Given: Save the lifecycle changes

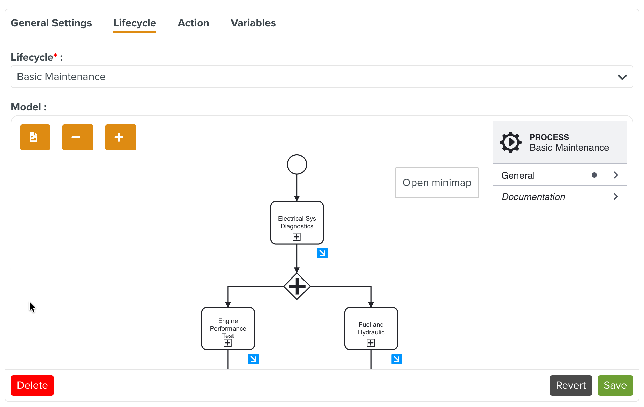Looking at the screenshot, I should pyautogui.click(x=615, y=385).
